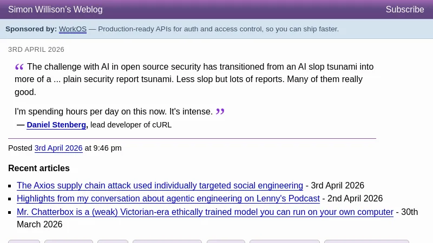
Task: Open the Axios supply chain attack article
Action: click(x=160, y=185)
